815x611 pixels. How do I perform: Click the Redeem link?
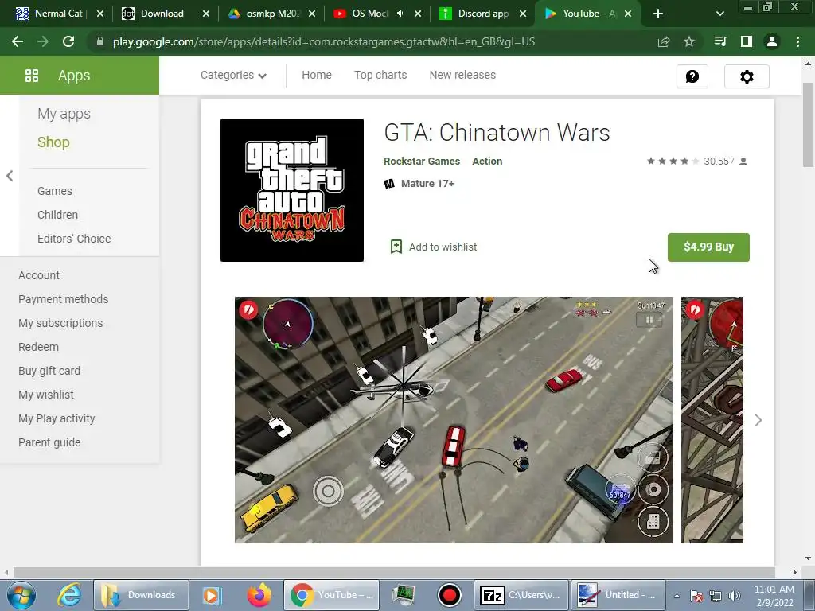point(38,347)
